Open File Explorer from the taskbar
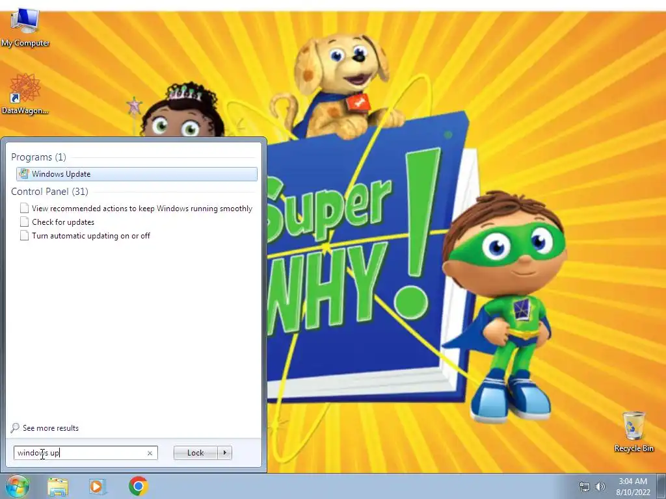666x499 pixels. tap(58, 486)
